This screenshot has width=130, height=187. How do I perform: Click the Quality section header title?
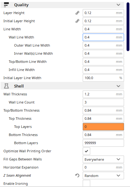(21, 5)
